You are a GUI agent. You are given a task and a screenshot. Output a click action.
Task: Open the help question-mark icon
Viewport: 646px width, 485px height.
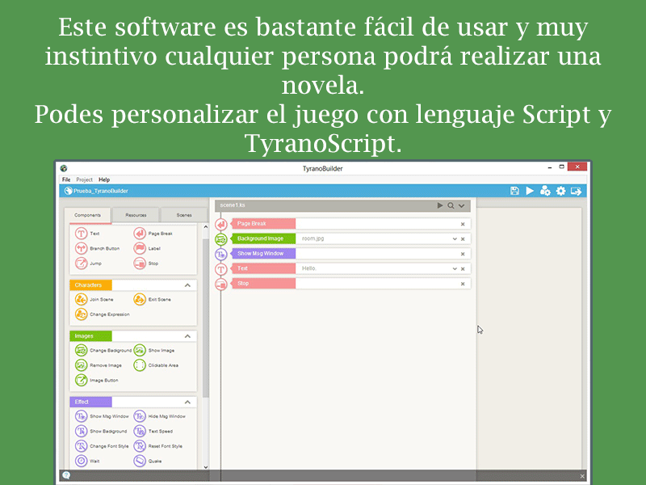(66, 475)
